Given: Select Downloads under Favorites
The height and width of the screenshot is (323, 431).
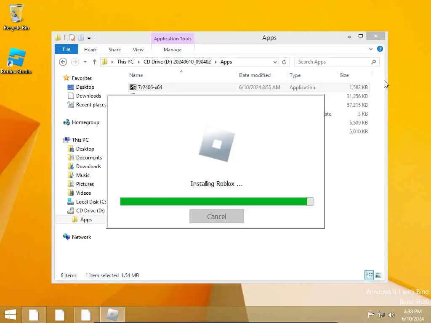Looking at the screenshot, I should 88,96.
